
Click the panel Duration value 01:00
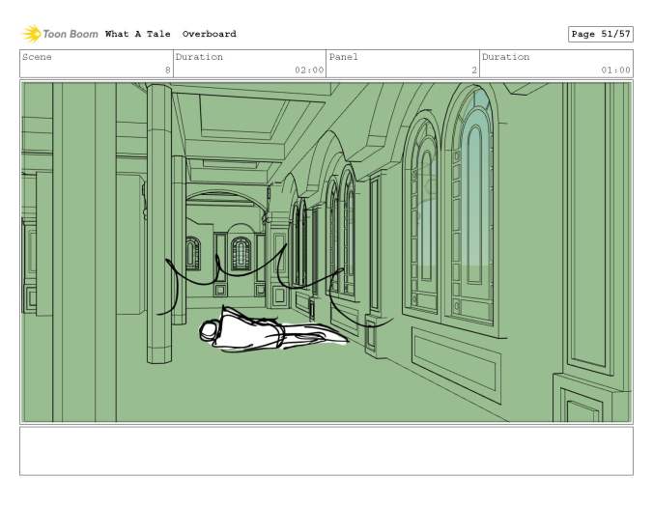[x=615, y=70]
